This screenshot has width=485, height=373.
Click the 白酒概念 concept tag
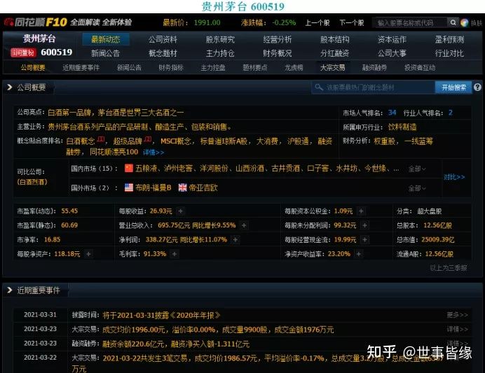(81, 141)
